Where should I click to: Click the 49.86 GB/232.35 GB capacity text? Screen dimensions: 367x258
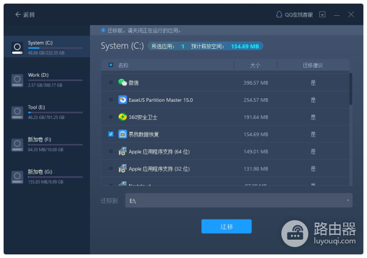coord(46,53)
